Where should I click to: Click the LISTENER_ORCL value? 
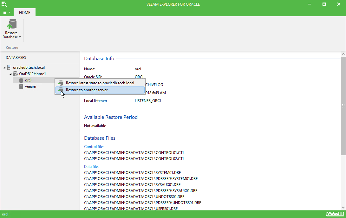tap(148, 101)
